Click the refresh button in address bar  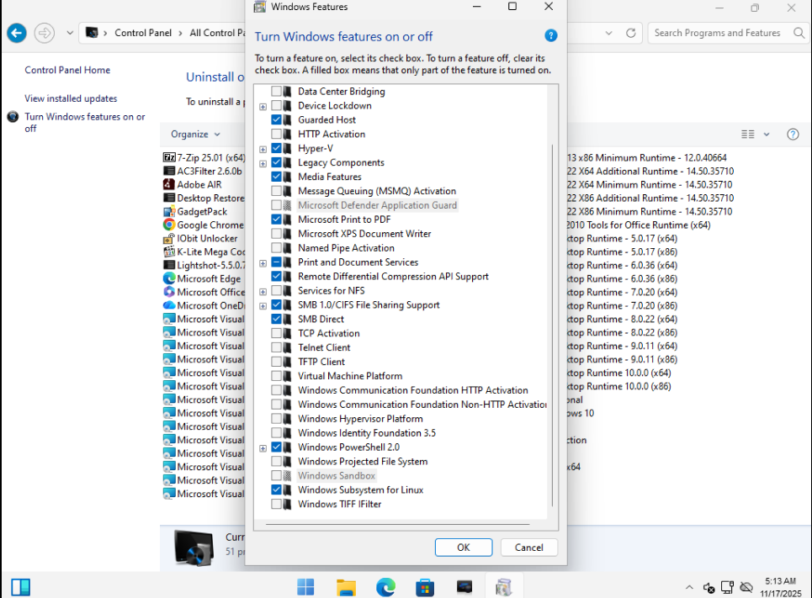[x=630, y=33]
